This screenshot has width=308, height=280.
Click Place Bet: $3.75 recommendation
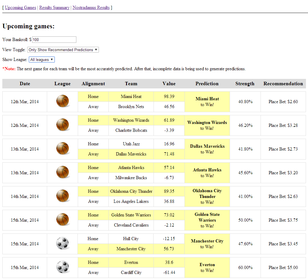(x=283, y=220)
